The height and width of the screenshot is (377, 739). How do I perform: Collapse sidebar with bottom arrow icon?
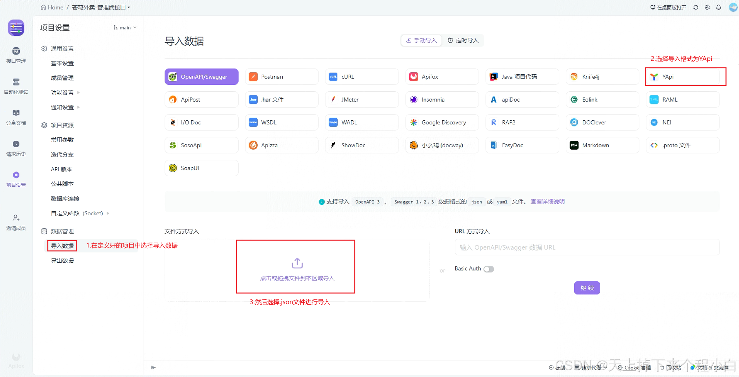coord(153,367)
